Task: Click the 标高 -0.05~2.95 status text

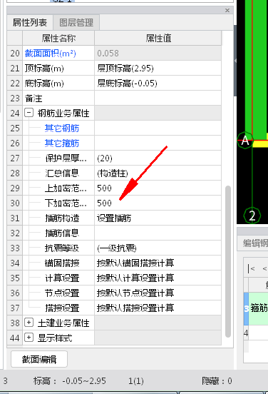Action: click(x=70, y=381)
